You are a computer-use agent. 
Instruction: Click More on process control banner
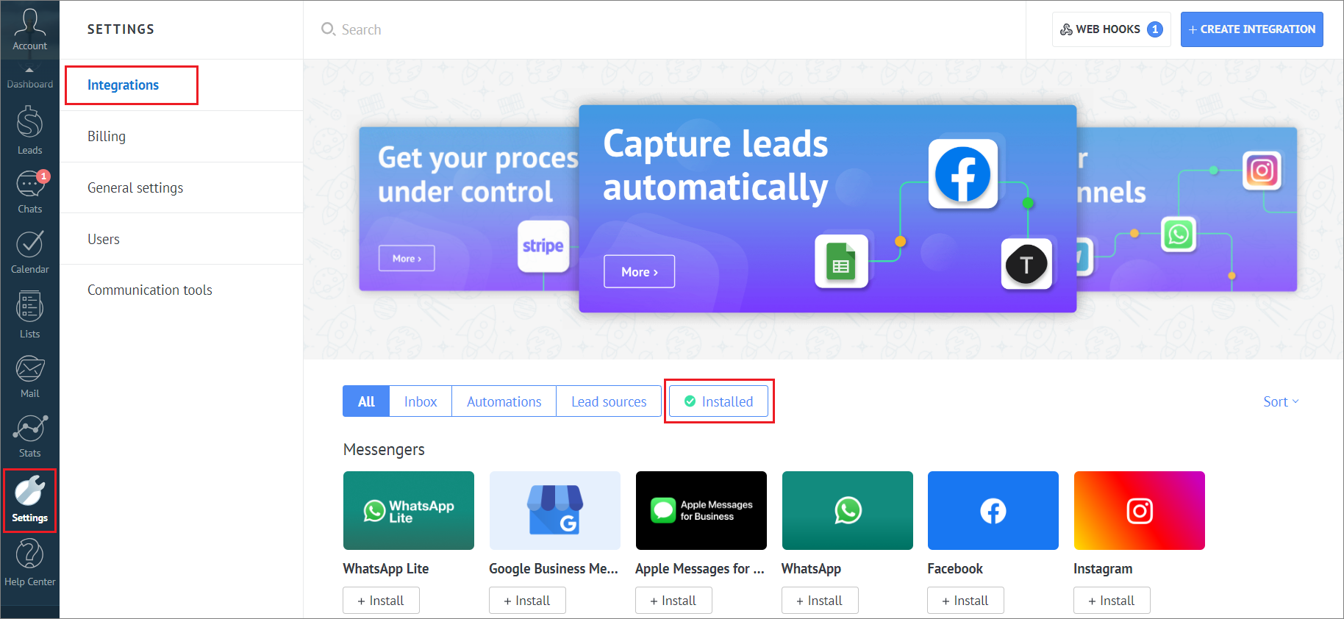coord(407,258)
